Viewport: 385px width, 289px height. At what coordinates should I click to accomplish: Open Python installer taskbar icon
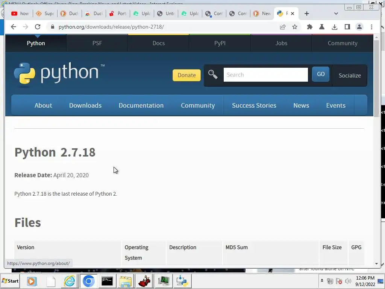coord(182,281)
